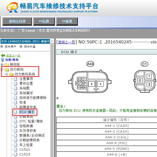
Task: Click the A44-3 (CA1L) table cell
Action: [x=107, y=137]
